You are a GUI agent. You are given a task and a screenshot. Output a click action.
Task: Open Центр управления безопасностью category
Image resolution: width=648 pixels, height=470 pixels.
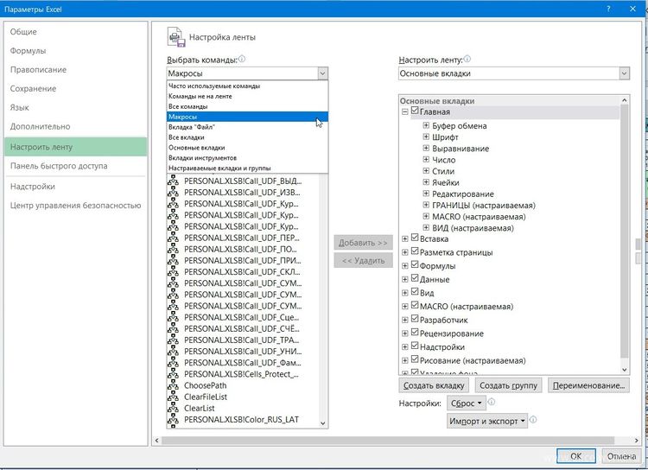[76, 206]
